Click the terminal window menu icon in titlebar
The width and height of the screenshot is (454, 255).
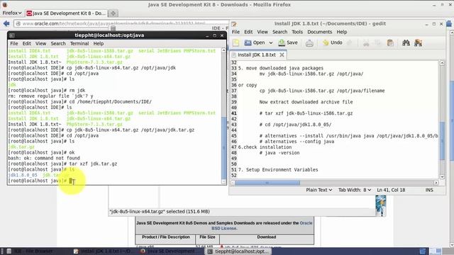(x=12, y=35)
